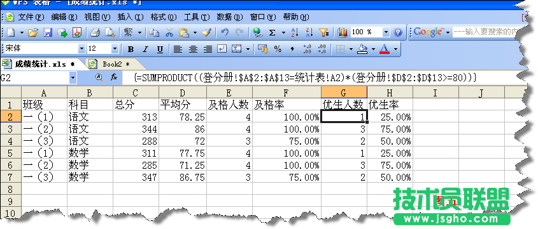Apply the fill color paint bucket
The width and height of the screenshot is (538, 229).
363,49
